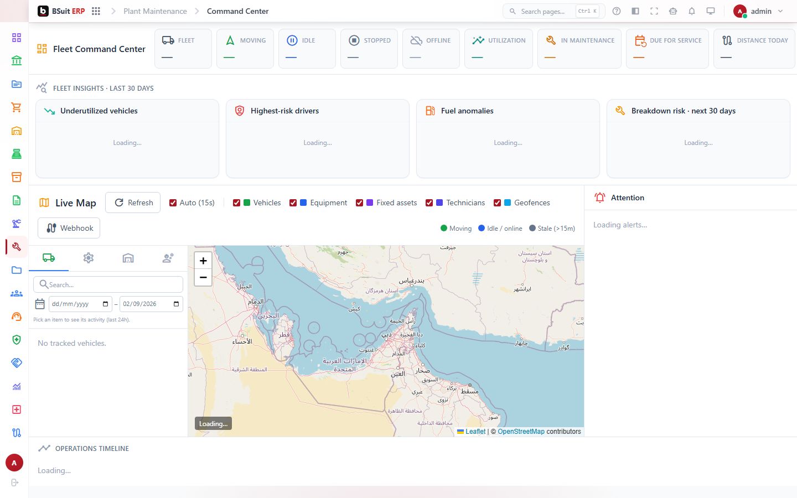This screenshot has width=797, height=498.
Task: Open the medical plus sidebar icon
Action: point(17,409)
